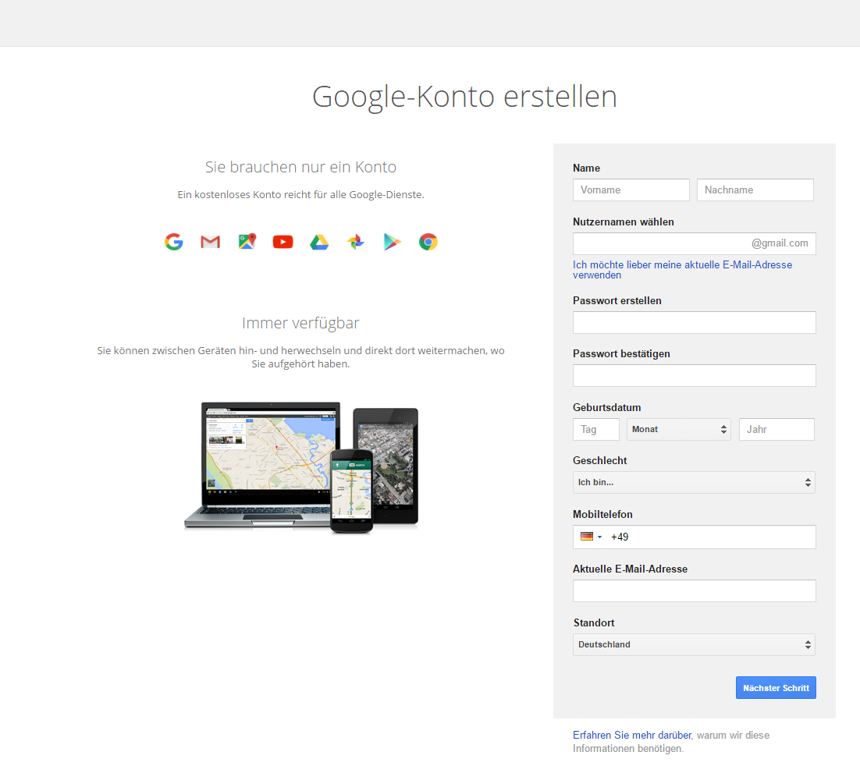Click the Nächster Schritt button
This screenshot has width=860, height=766.
776,687
